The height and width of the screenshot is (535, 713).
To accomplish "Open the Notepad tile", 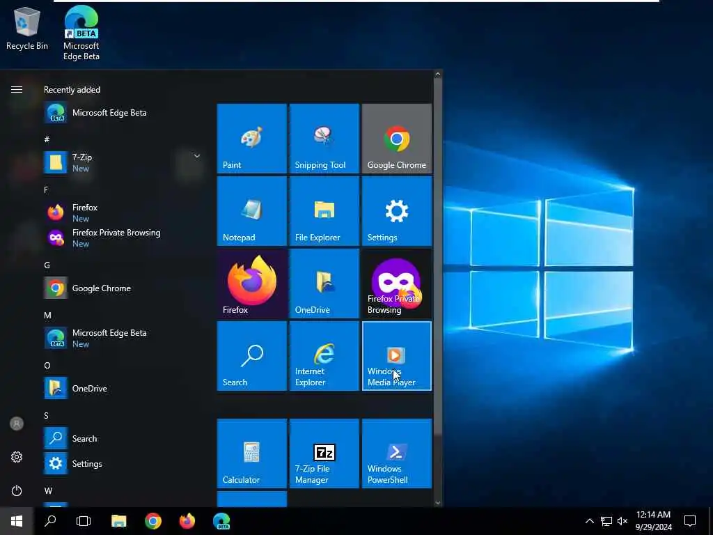I will [x=252, y=210].
